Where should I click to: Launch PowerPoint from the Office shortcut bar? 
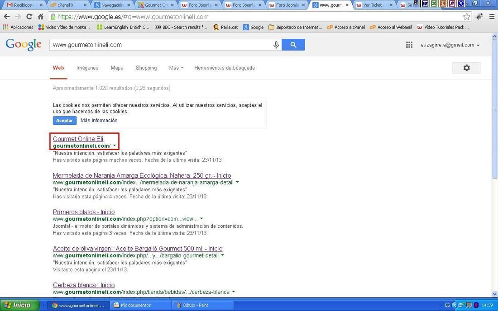coord(443,4)
